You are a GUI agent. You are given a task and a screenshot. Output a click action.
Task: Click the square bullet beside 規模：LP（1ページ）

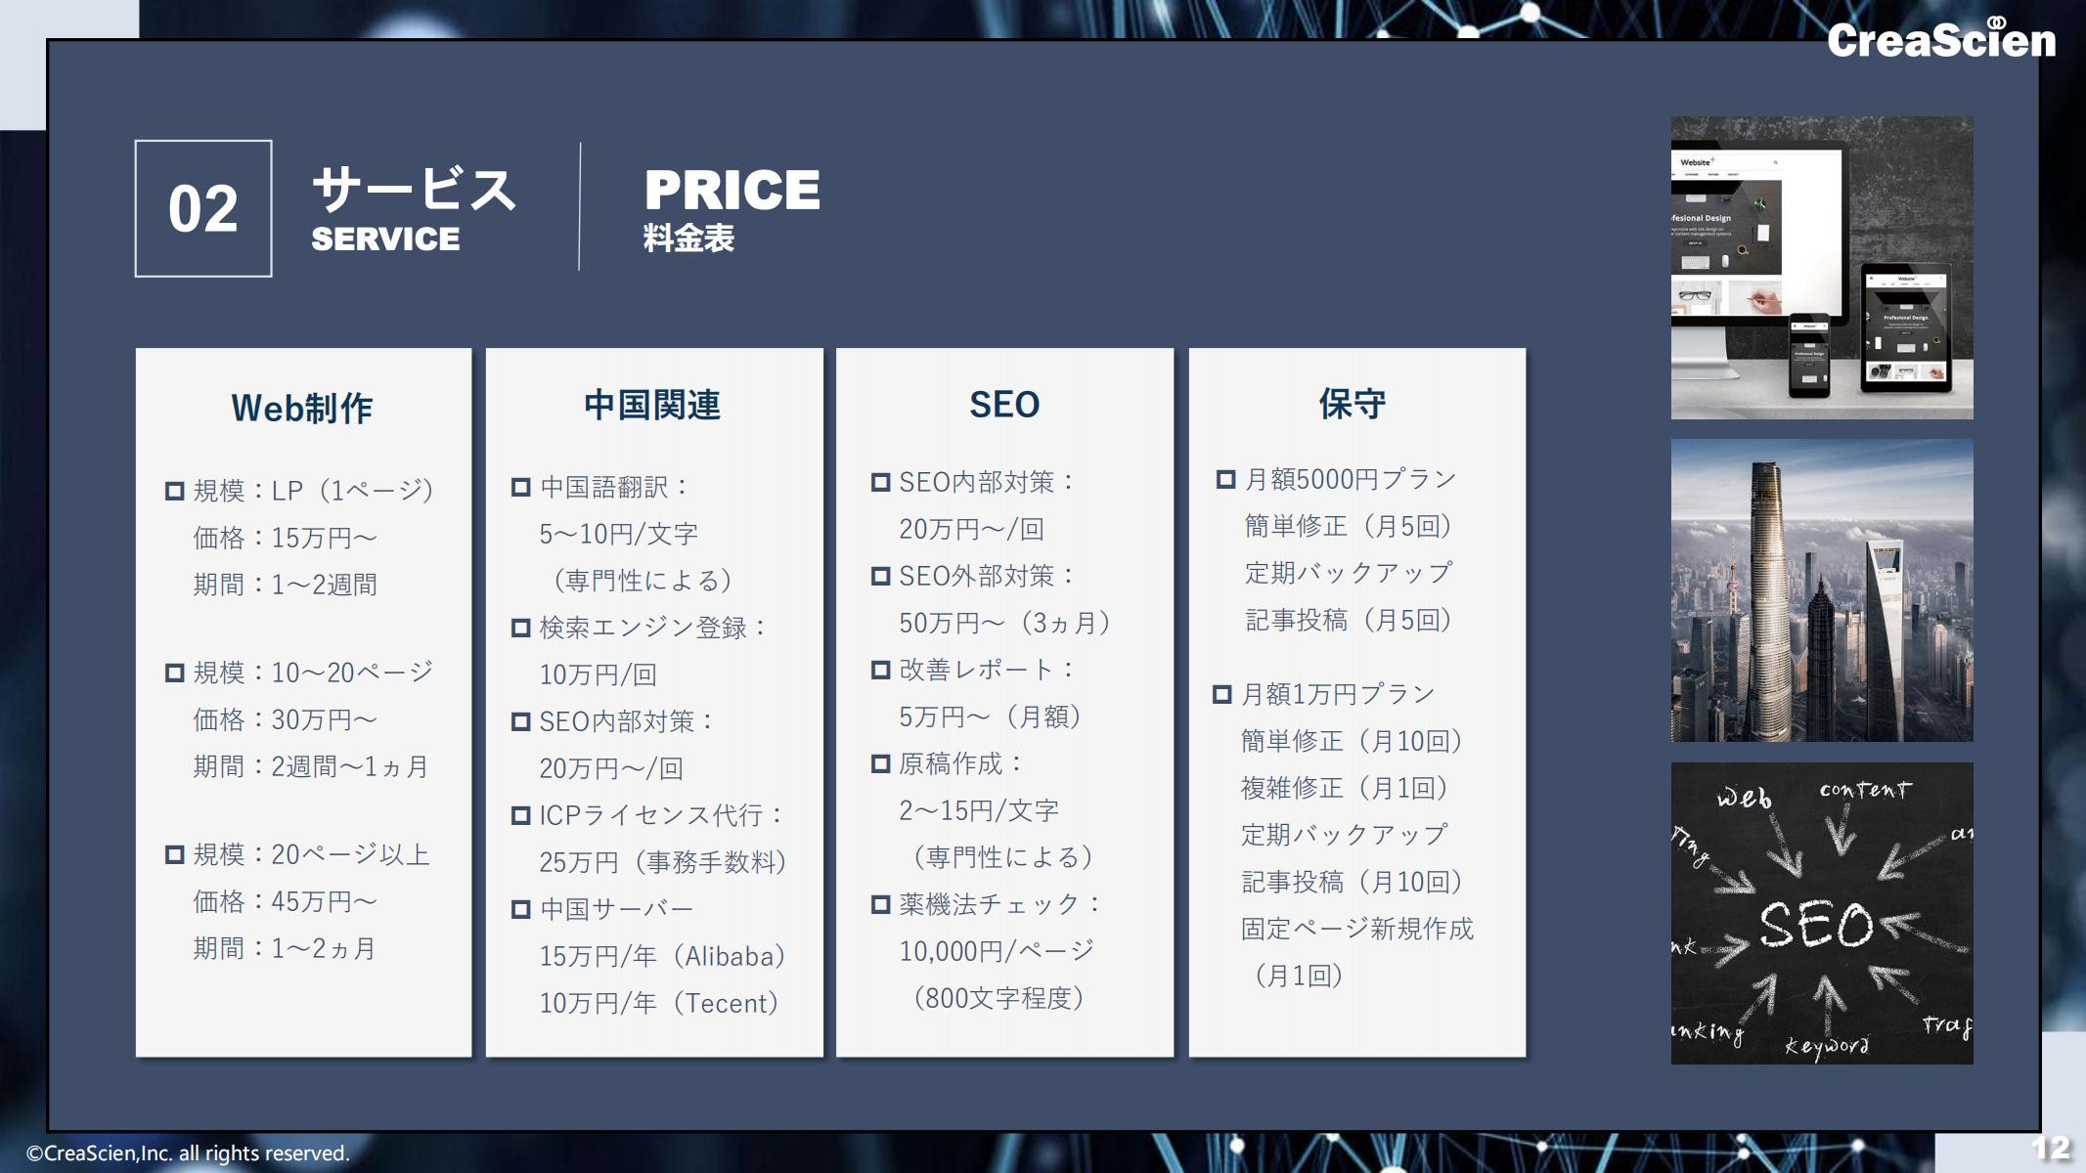[175, 491]
